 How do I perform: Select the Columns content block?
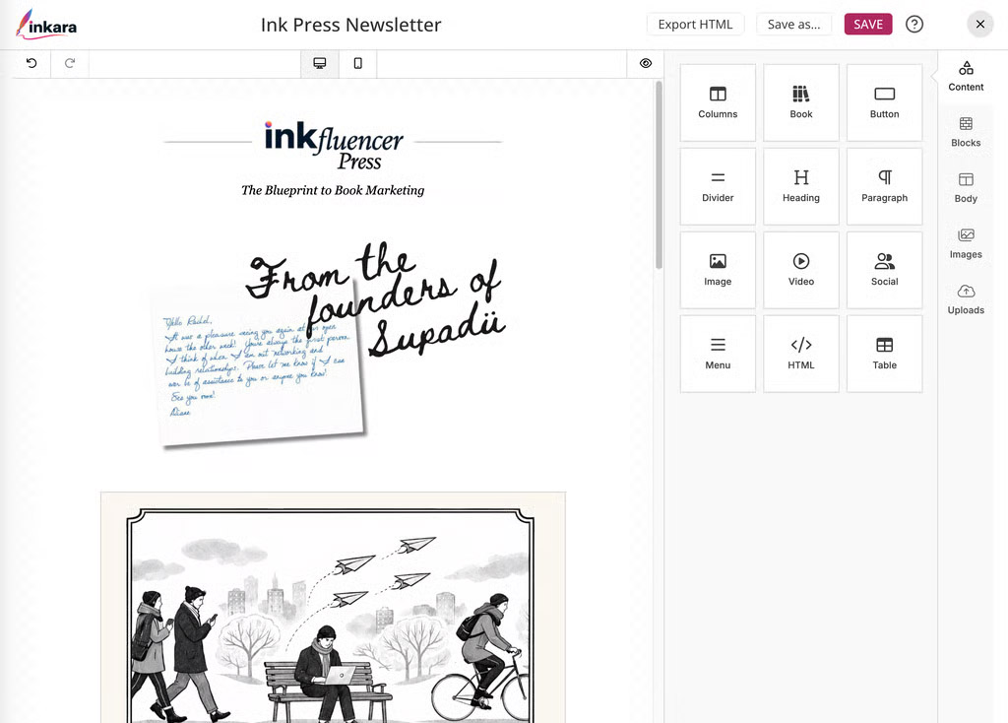pos(718,102)
